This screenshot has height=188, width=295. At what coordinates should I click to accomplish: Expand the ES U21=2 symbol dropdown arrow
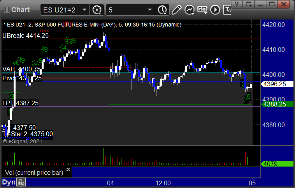pos(84,10)
